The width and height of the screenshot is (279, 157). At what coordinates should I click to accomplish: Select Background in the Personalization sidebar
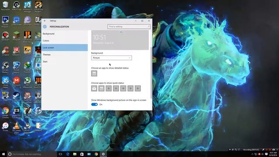65,34
